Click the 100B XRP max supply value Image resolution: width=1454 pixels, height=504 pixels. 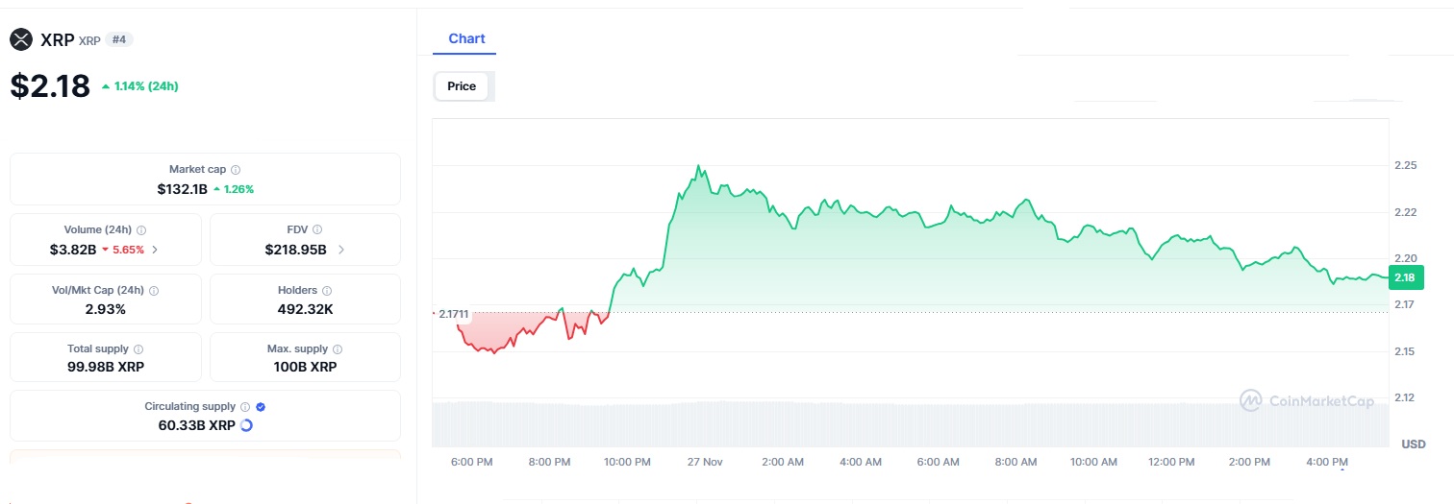pos(305,367)
